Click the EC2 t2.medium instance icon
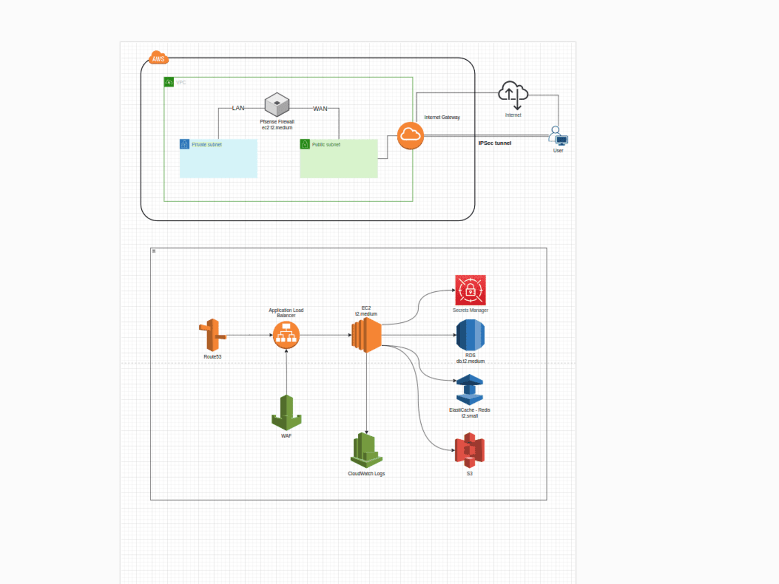This screenshot has height=584, width=779. tap(366, 335)
